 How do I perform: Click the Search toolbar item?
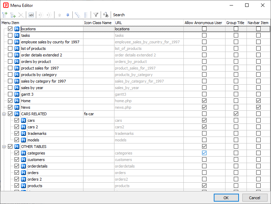[119, 15]
